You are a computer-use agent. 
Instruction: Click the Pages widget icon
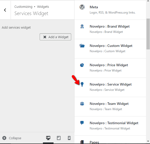[x=82, y=142]
